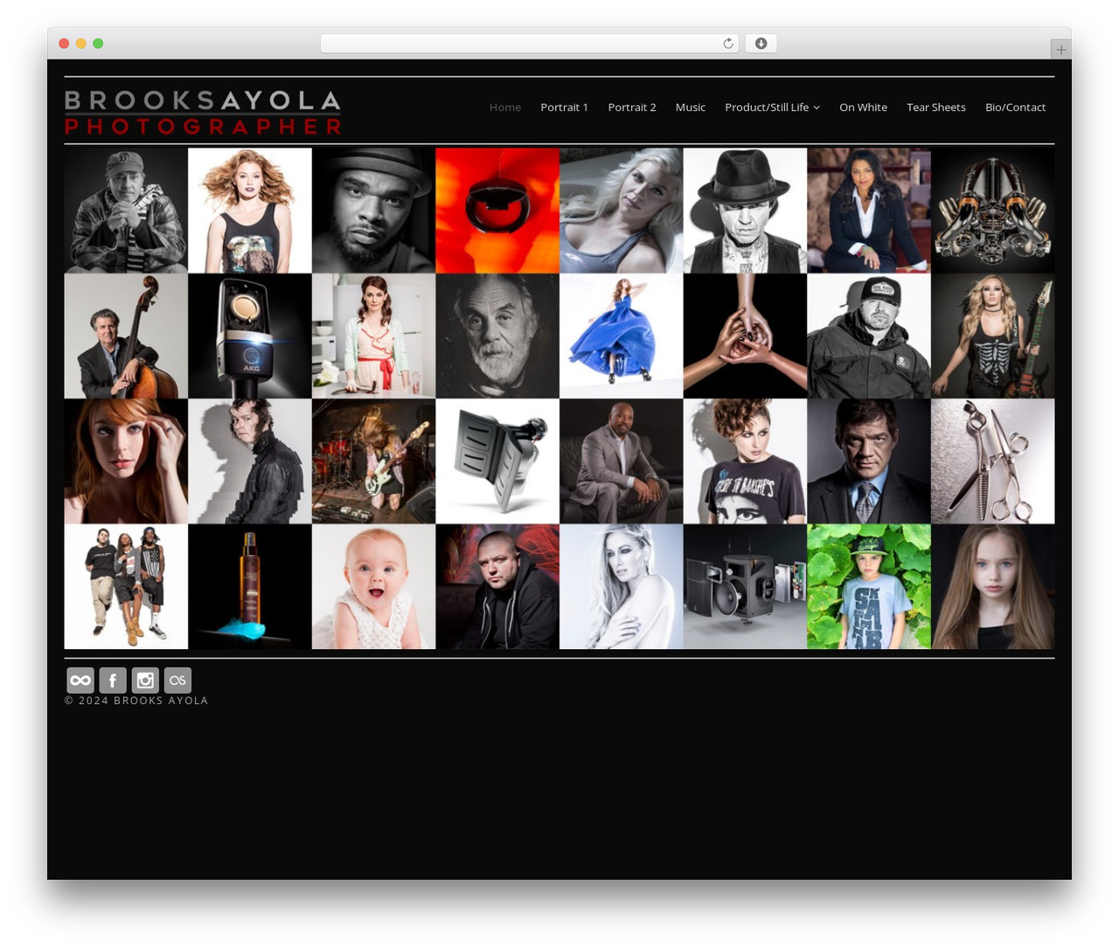
Task: Open the blonde woman lying down photo
Action: click(x=622, y=211)
